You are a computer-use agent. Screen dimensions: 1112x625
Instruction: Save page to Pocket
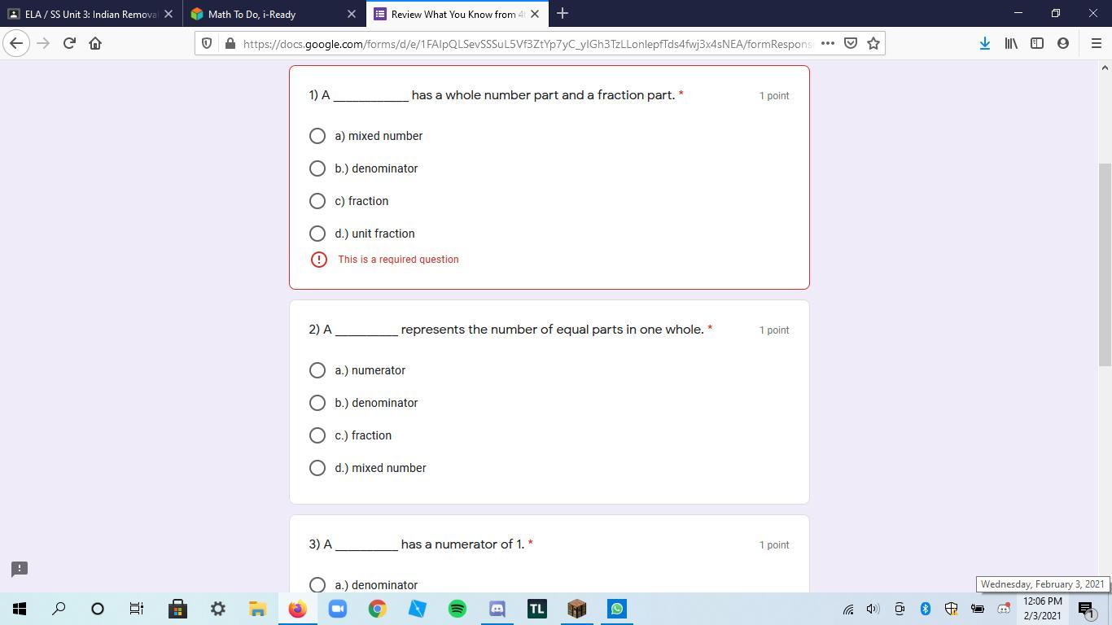(x=850, y=43)
